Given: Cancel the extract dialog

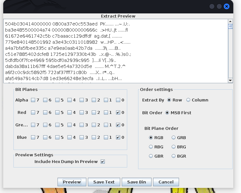Looking at the screenshot, I should (x=166, y=182).
